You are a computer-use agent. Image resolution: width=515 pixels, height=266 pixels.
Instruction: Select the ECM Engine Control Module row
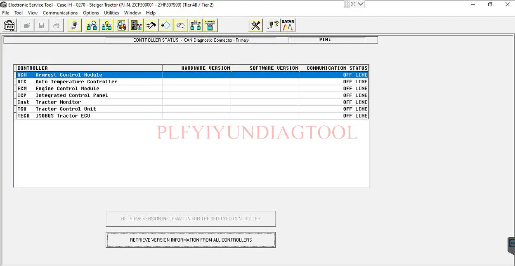pyautogui.click(x=192, y=89)
